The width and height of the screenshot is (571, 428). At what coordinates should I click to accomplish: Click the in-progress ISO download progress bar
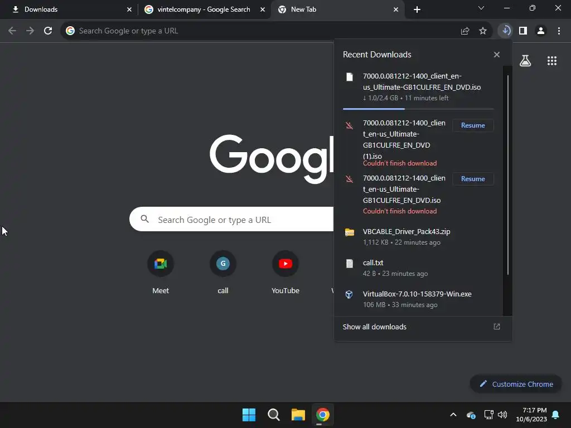[418, 109]
